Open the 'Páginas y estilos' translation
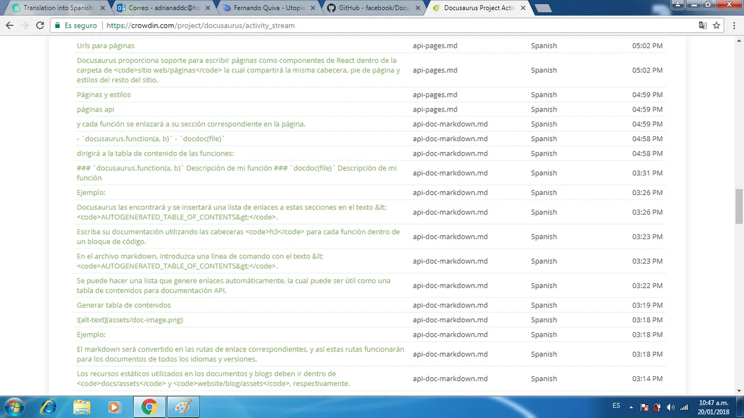 [x=103, y=95]
